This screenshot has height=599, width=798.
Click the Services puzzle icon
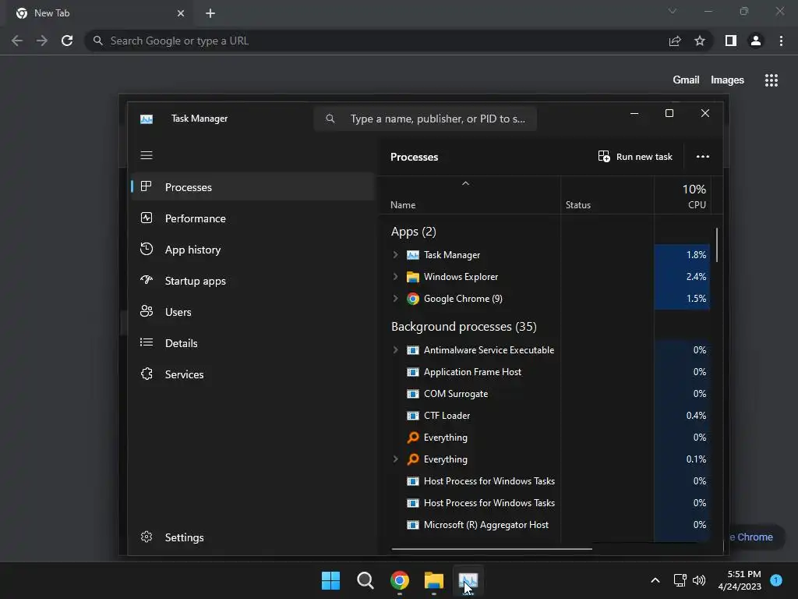coord(147,374)
